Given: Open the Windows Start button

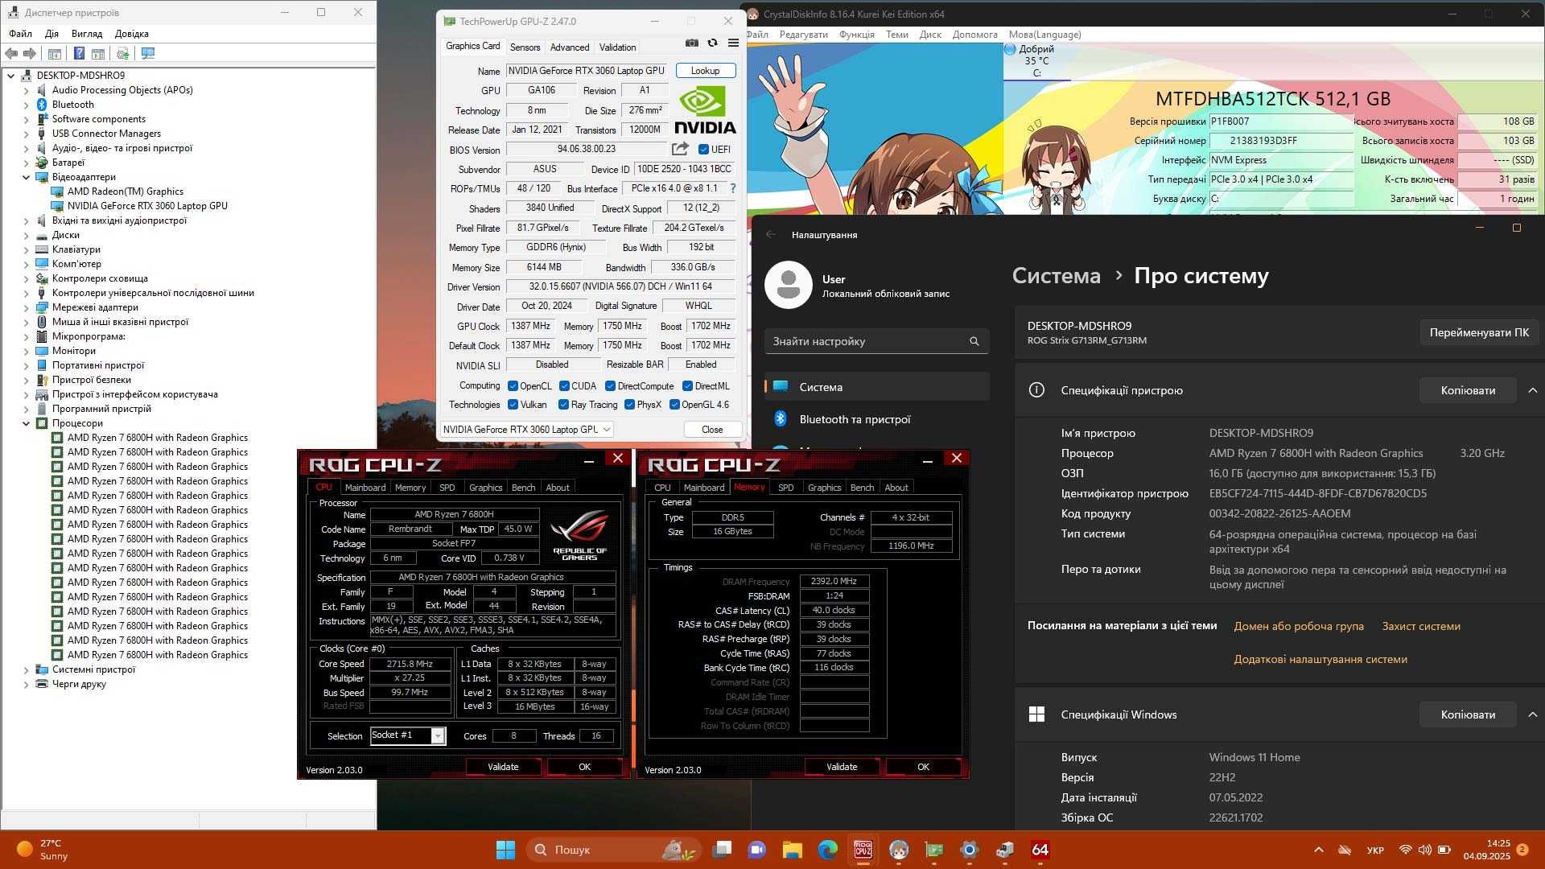Looking at the screenshot, I should 505,850.
